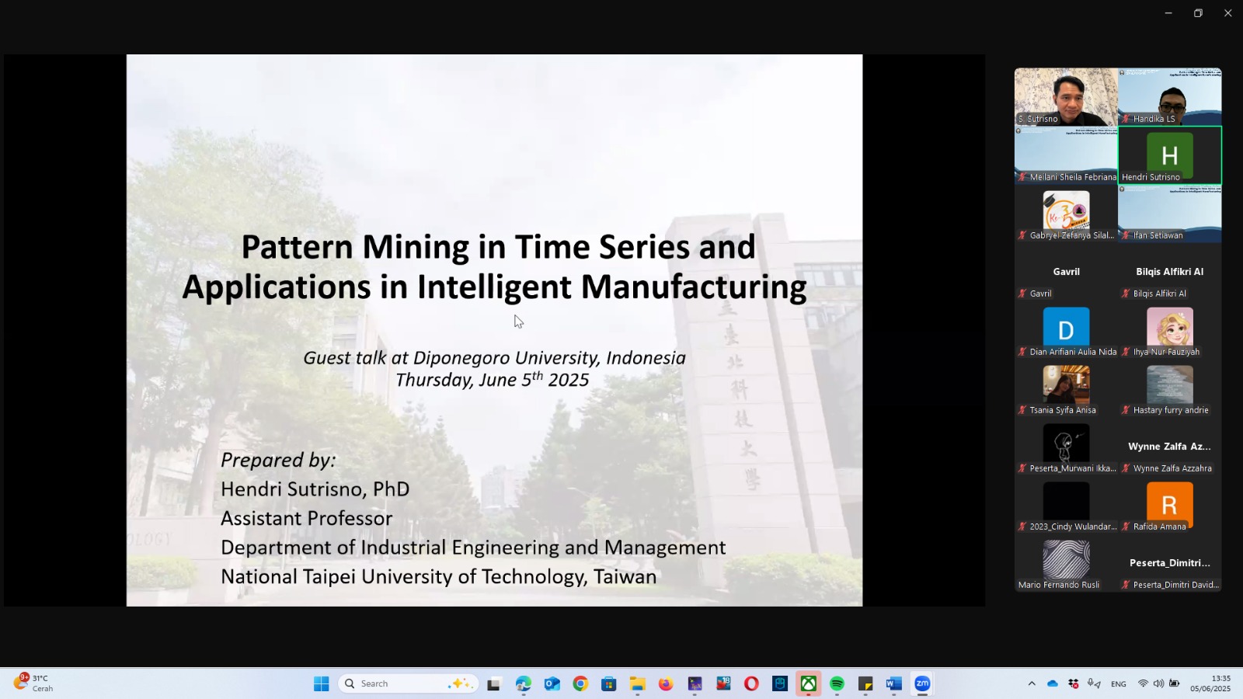Click the weather widget showing 31°C
The image size is (1243, 699).
[33, 683]
